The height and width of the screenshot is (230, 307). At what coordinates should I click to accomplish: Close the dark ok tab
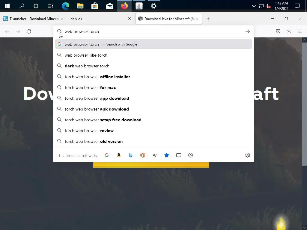point(130,19)
